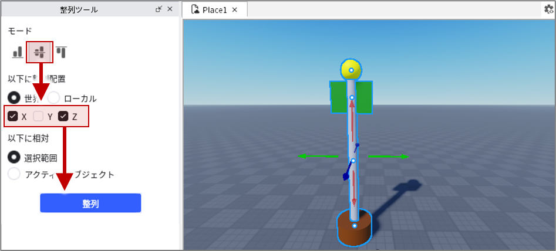Click the Place1 tab file icon
The height and width of the screenshot is (251, 556).
pyautogui.click(x=195, y=9)
